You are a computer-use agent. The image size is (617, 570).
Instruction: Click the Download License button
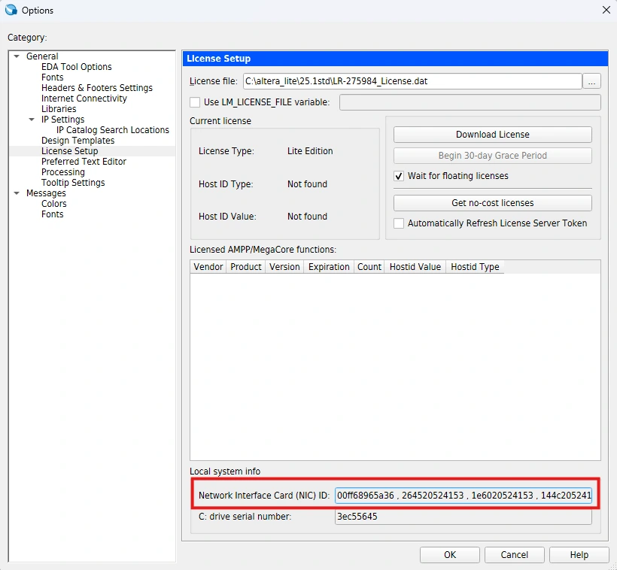(x=492, y=135)
